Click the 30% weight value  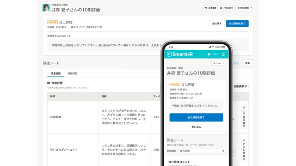pyautogui.click(x=156, y=117)
